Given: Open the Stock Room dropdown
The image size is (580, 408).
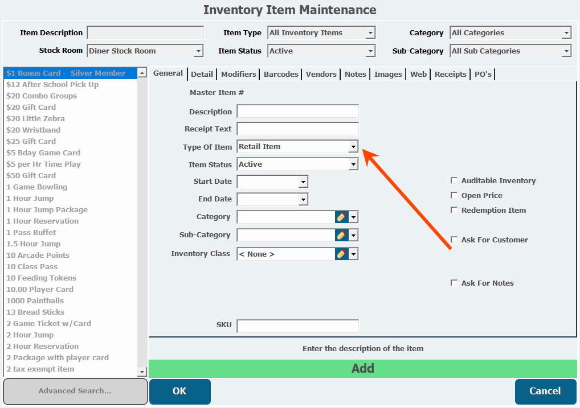Looking at the screenshot, I should [x=198, y=51].
